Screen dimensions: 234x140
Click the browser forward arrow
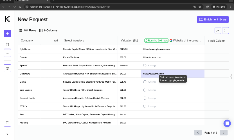coord(9,7)
